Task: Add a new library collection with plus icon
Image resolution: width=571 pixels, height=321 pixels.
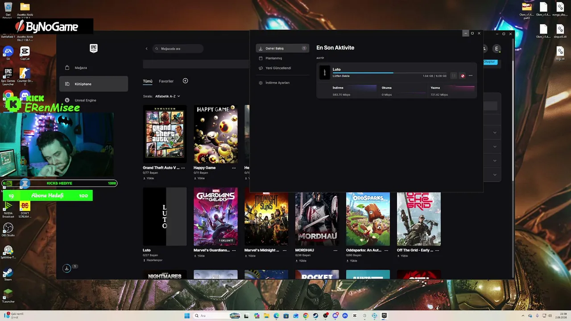Action: (x=185, y=81)
